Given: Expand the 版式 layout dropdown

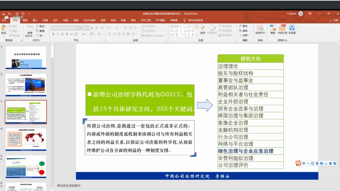Looking at the screenshot, I should (41, 26).
